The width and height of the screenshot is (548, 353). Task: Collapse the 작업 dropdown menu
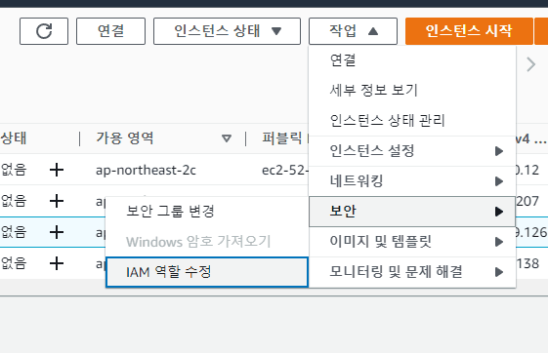coord(353,31)
